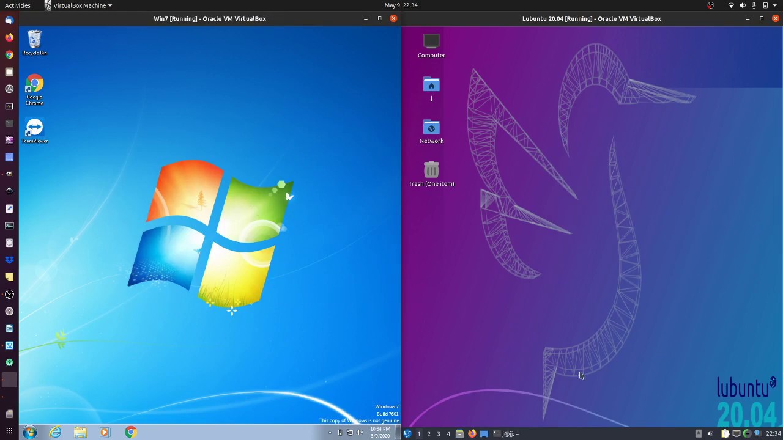Open the Lubuntu application menu
783x440 pixels.
point(407,433)
